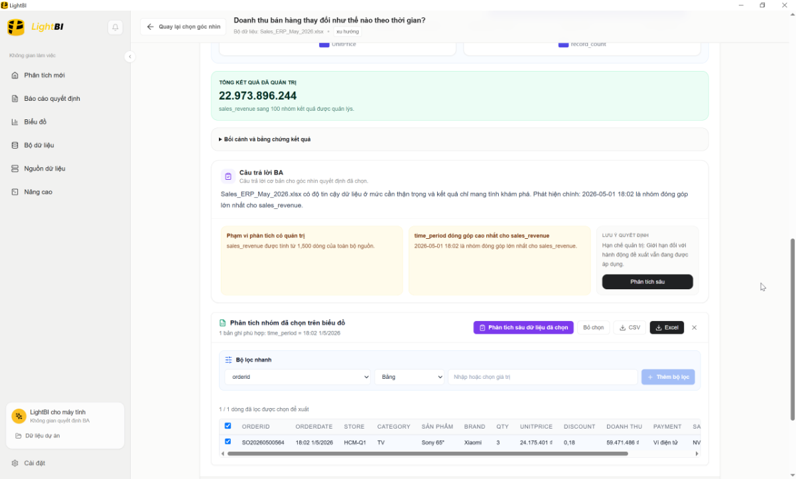Click the Báo cáo quyết định document icon
The height and width of the screenshot is (479, 796).
(15, 98)
